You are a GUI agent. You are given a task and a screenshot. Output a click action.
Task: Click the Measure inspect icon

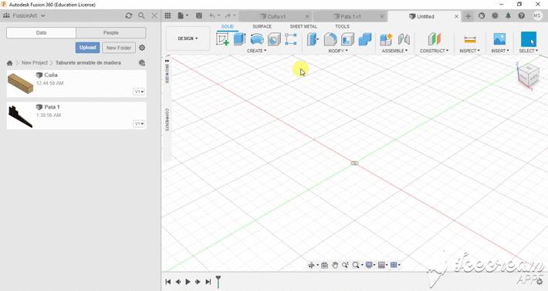pos(470,39)
